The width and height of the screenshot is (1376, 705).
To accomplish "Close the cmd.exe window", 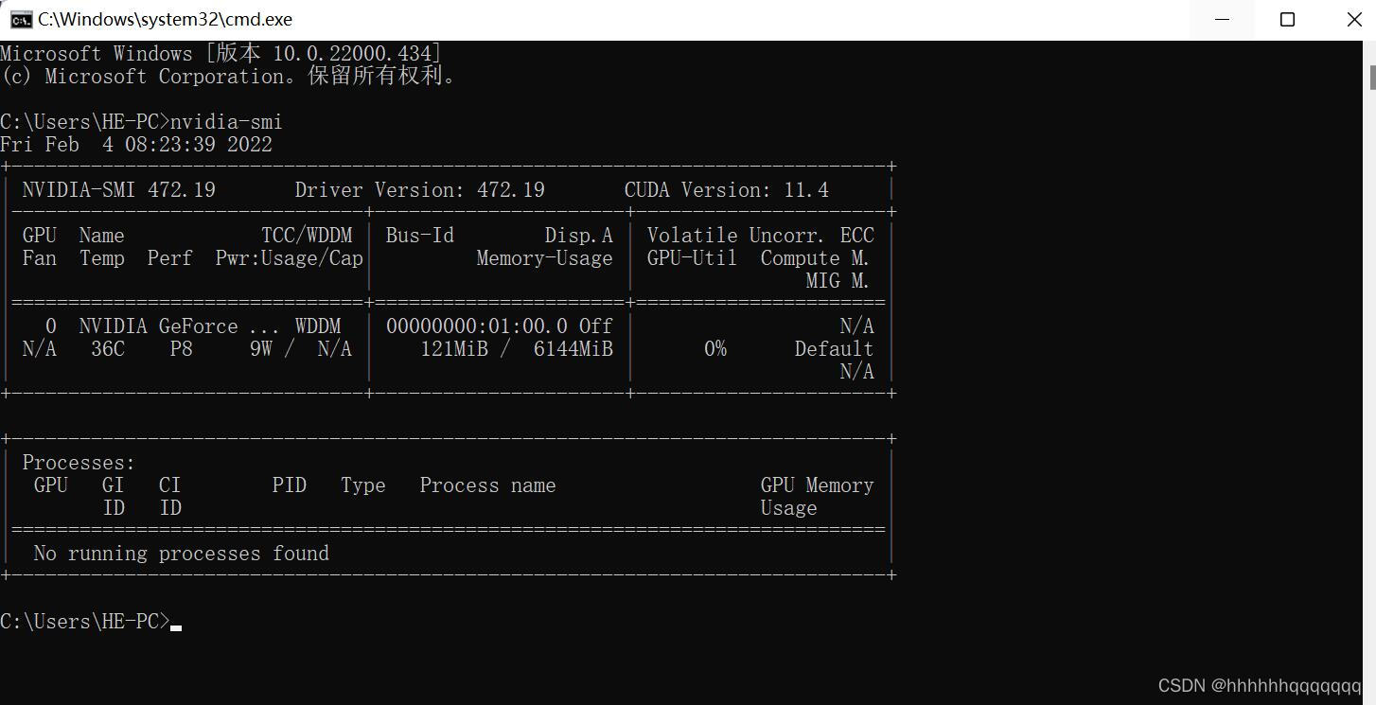I will click(1353, 19).
